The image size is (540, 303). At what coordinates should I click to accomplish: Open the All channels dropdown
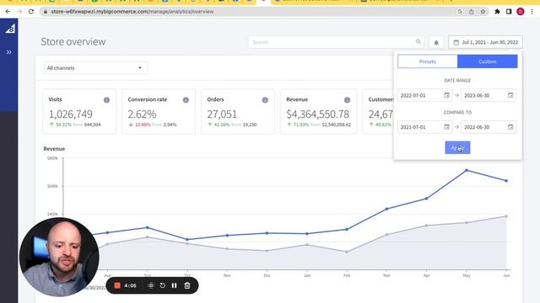95,67
